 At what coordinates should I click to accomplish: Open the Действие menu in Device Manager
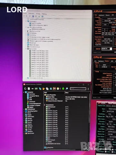31,14
